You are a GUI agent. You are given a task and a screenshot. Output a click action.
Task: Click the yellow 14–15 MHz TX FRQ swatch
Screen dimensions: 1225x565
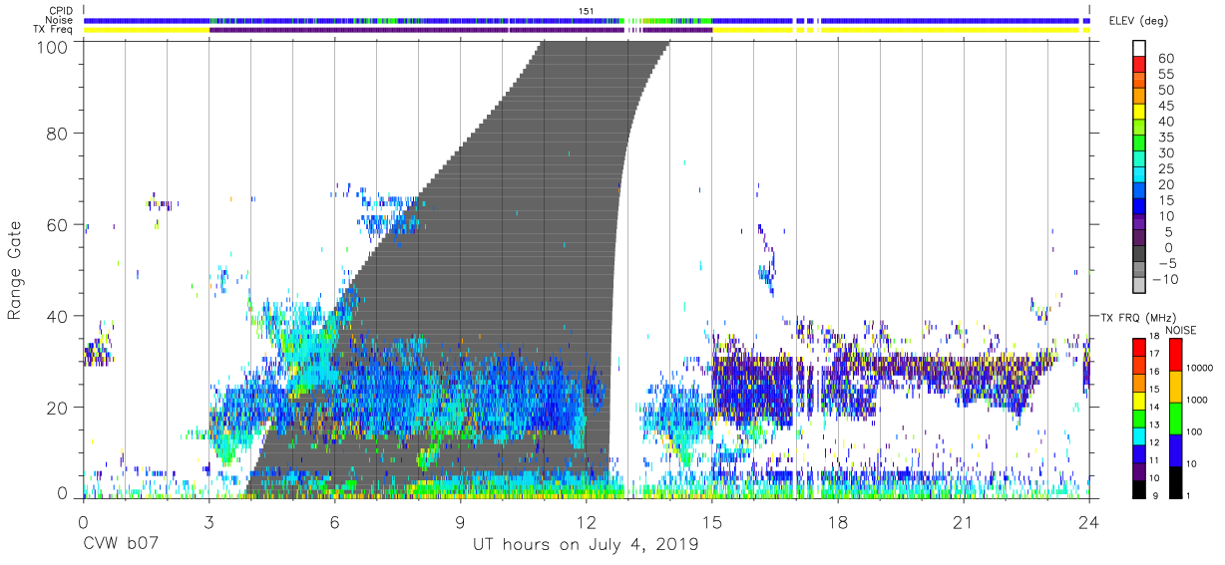point(1139,400)
